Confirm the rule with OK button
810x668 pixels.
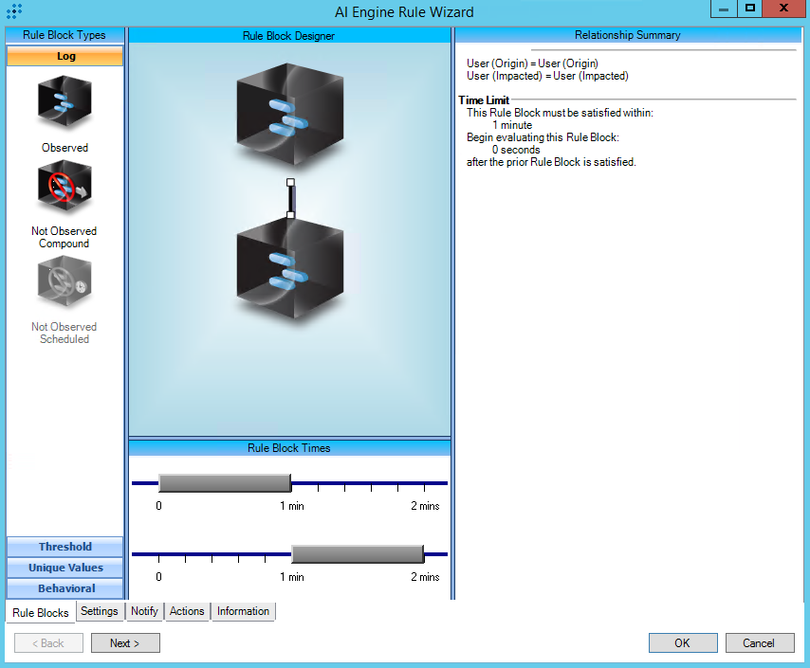[x=683, y=643]
